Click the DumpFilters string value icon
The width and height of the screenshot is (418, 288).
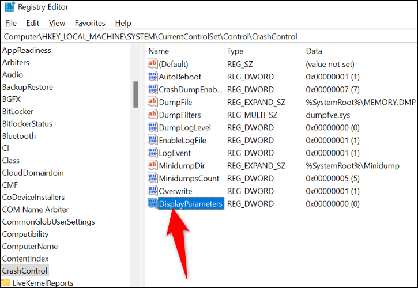[x=152, y=115]
